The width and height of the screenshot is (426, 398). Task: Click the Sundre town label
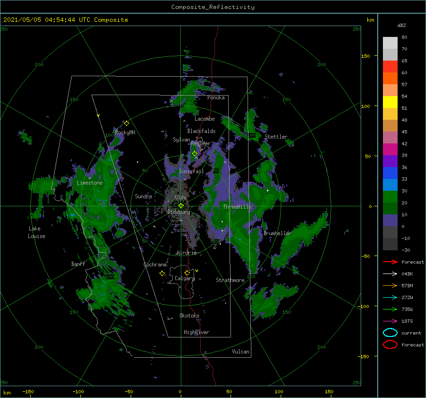143,196
